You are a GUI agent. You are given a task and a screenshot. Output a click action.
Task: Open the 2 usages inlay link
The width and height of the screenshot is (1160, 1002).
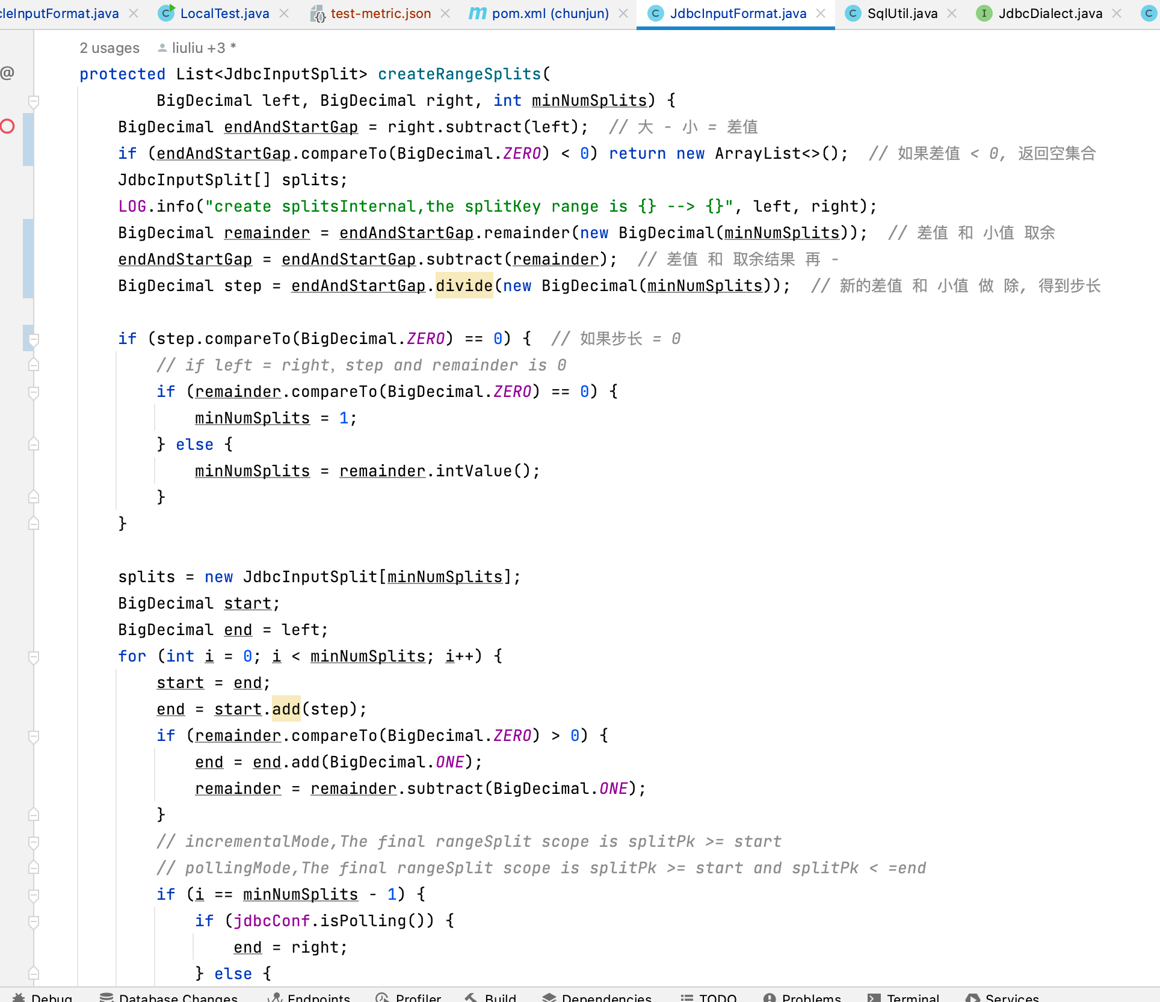click(x=110, y=48)
